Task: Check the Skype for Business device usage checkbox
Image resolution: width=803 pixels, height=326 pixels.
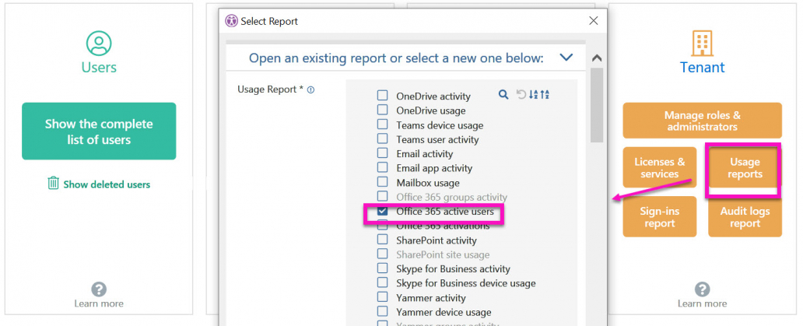Action: [x=382, y=282]
